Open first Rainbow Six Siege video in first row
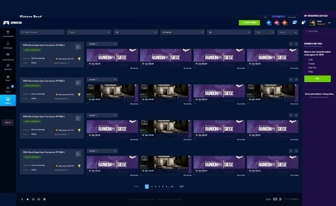 (x=112, y=56)
